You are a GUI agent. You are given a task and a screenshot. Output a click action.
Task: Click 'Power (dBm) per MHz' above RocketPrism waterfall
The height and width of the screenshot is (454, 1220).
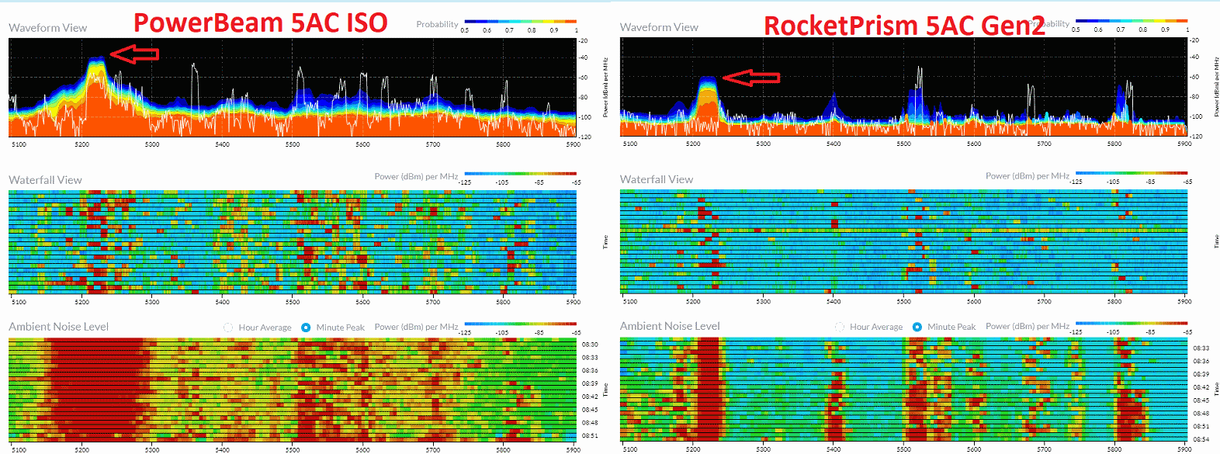pyautogui.click(x=1028, y=176)
